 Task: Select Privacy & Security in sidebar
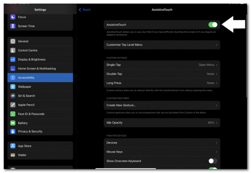click(x=40, y=132)
